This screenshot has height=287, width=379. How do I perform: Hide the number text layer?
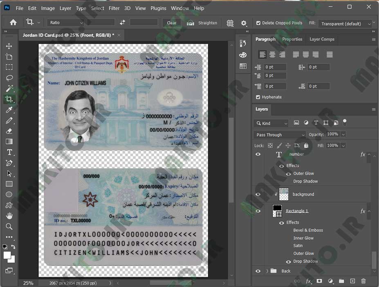258,154
